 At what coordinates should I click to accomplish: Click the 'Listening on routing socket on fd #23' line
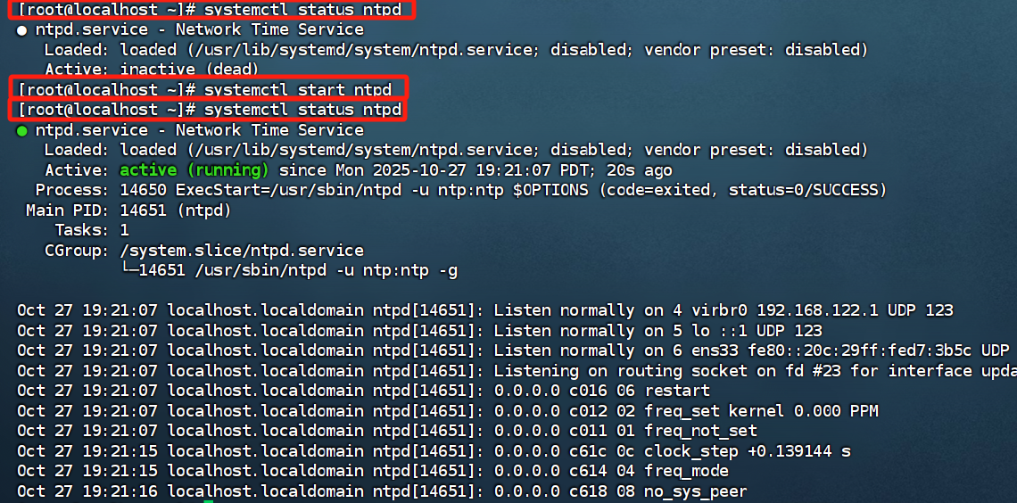point(517,371)
